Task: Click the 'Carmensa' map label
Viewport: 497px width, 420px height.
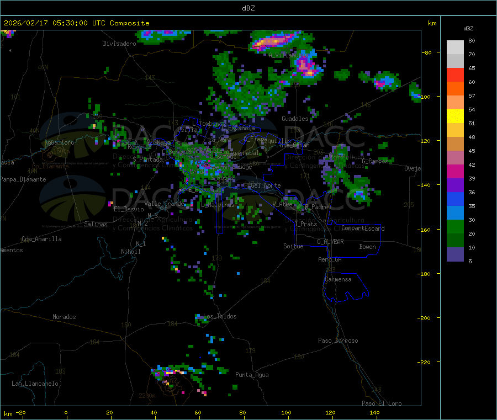Action: click(338, 280)
